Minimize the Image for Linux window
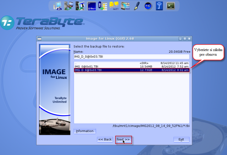Screen dimensions: 227x155 (x=181, y=39)
